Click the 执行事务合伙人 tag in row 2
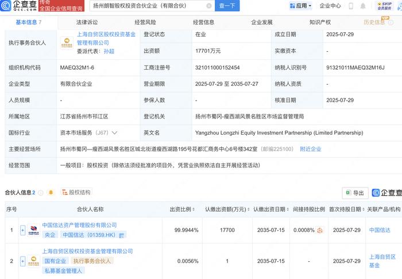This screenshot has width=402, height=279. pyautogui.click(x=92, y=261)
